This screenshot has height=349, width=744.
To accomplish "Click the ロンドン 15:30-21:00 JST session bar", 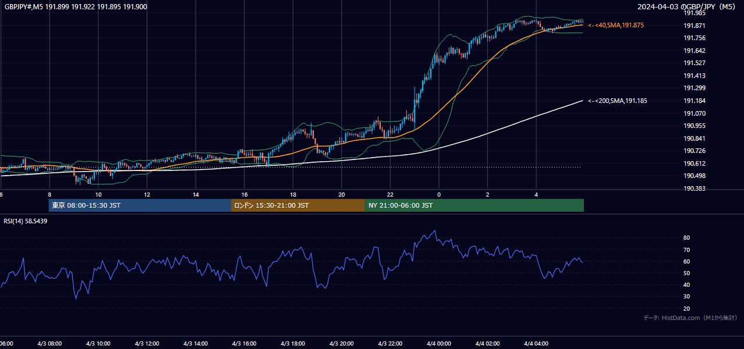I will coord(298,205).
